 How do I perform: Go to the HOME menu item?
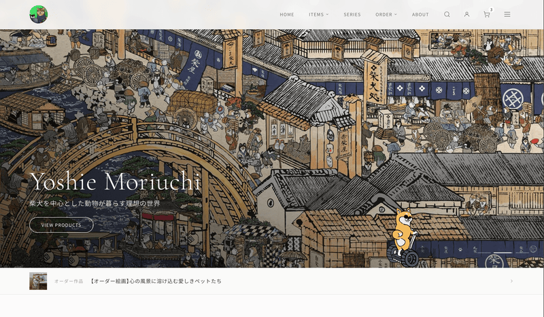tap(286, 14)
